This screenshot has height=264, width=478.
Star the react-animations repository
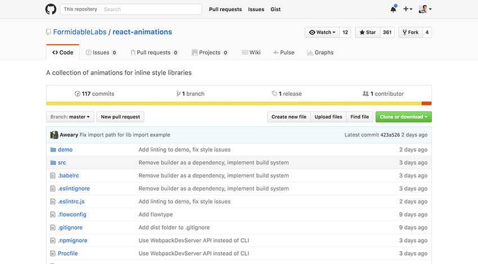(368, 32)
